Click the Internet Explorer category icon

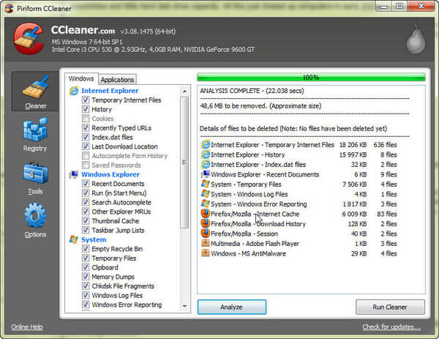coord(74,91)
